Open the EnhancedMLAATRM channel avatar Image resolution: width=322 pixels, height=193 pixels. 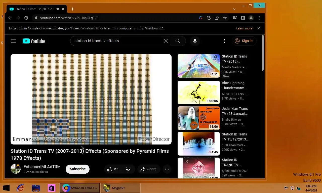pos(16,169)
